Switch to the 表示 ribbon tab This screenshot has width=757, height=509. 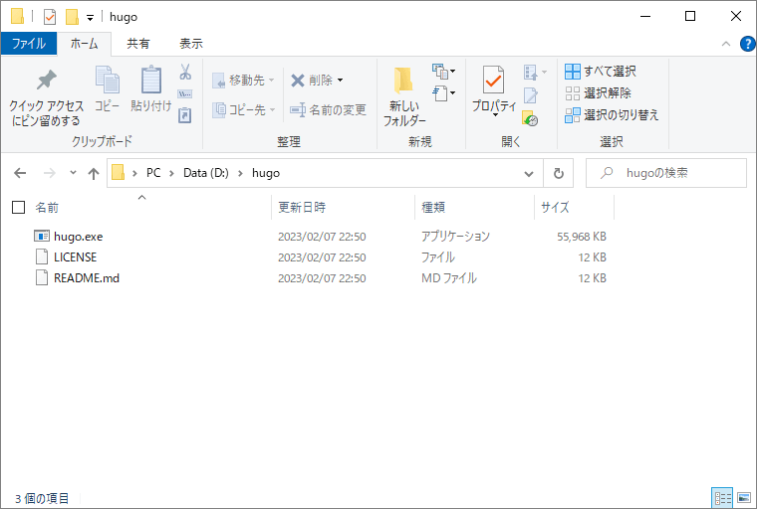(x=190, y=44)
